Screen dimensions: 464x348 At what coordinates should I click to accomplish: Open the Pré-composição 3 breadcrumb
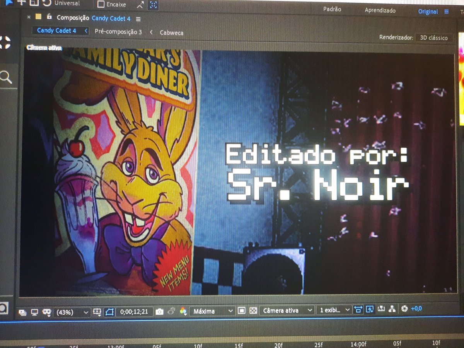[x=118, y=32]
